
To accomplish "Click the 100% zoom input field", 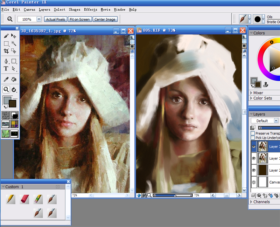I will tap(27, 19).
